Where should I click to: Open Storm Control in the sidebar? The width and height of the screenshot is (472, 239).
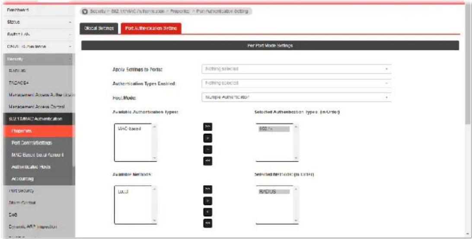38,203
